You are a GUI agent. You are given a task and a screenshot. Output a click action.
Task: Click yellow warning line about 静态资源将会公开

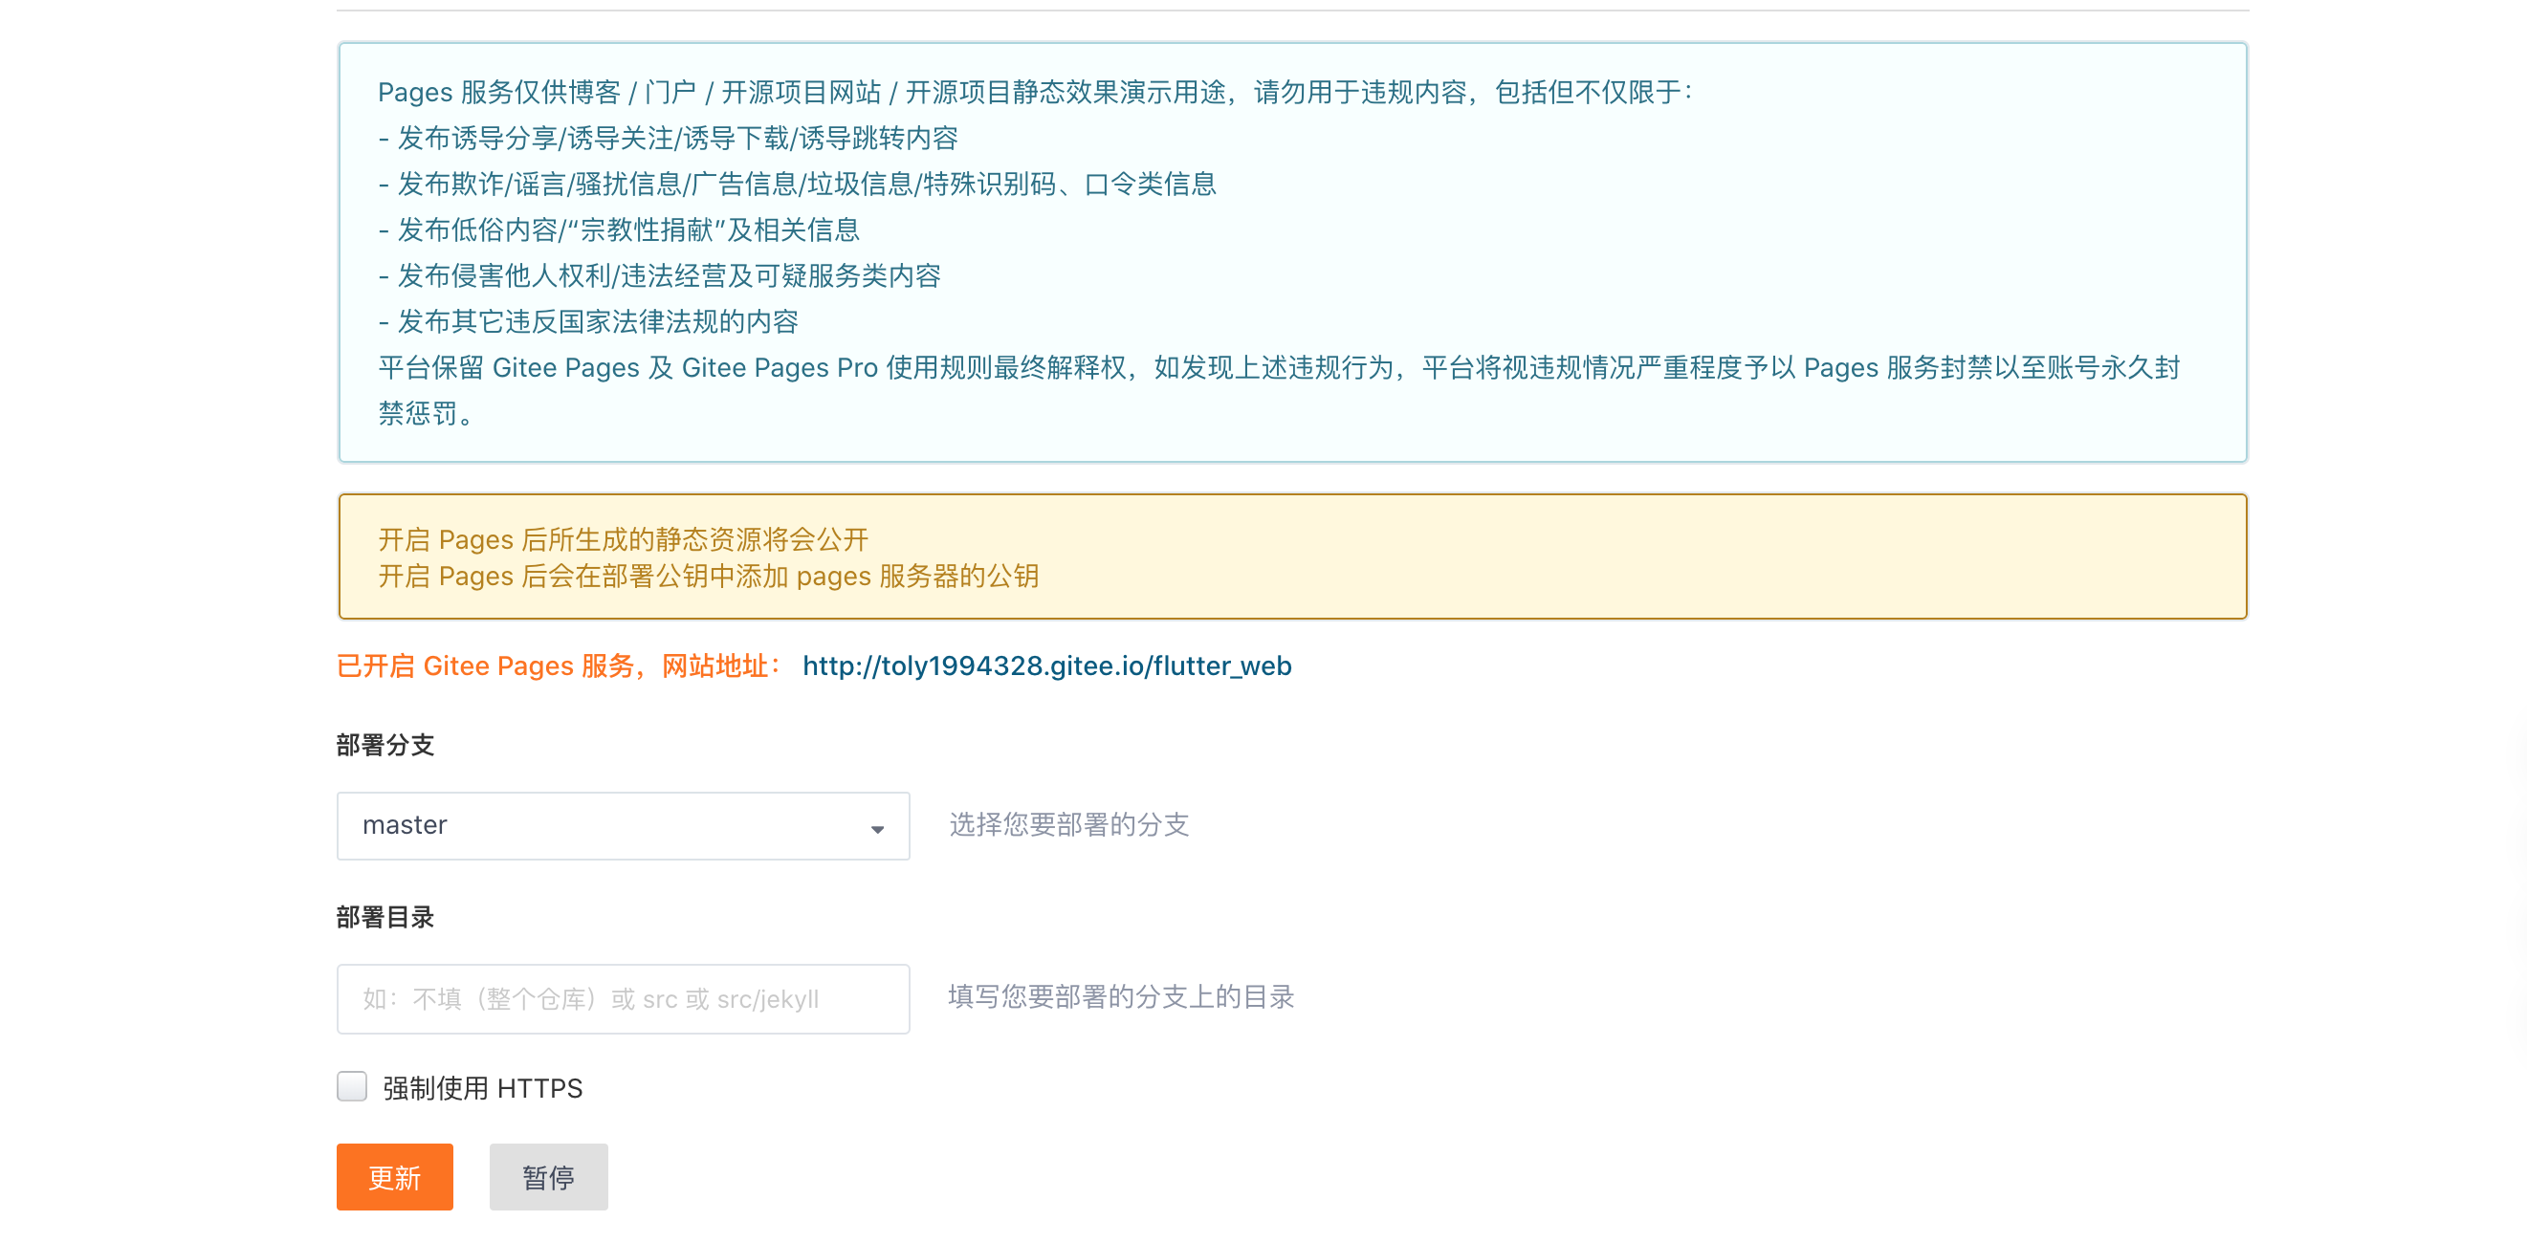624,539
